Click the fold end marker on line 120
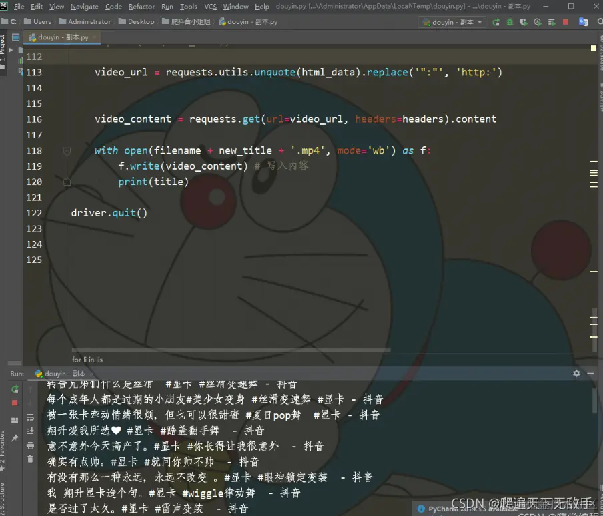This screenshot has height=516, width=603. coord(67,182)
